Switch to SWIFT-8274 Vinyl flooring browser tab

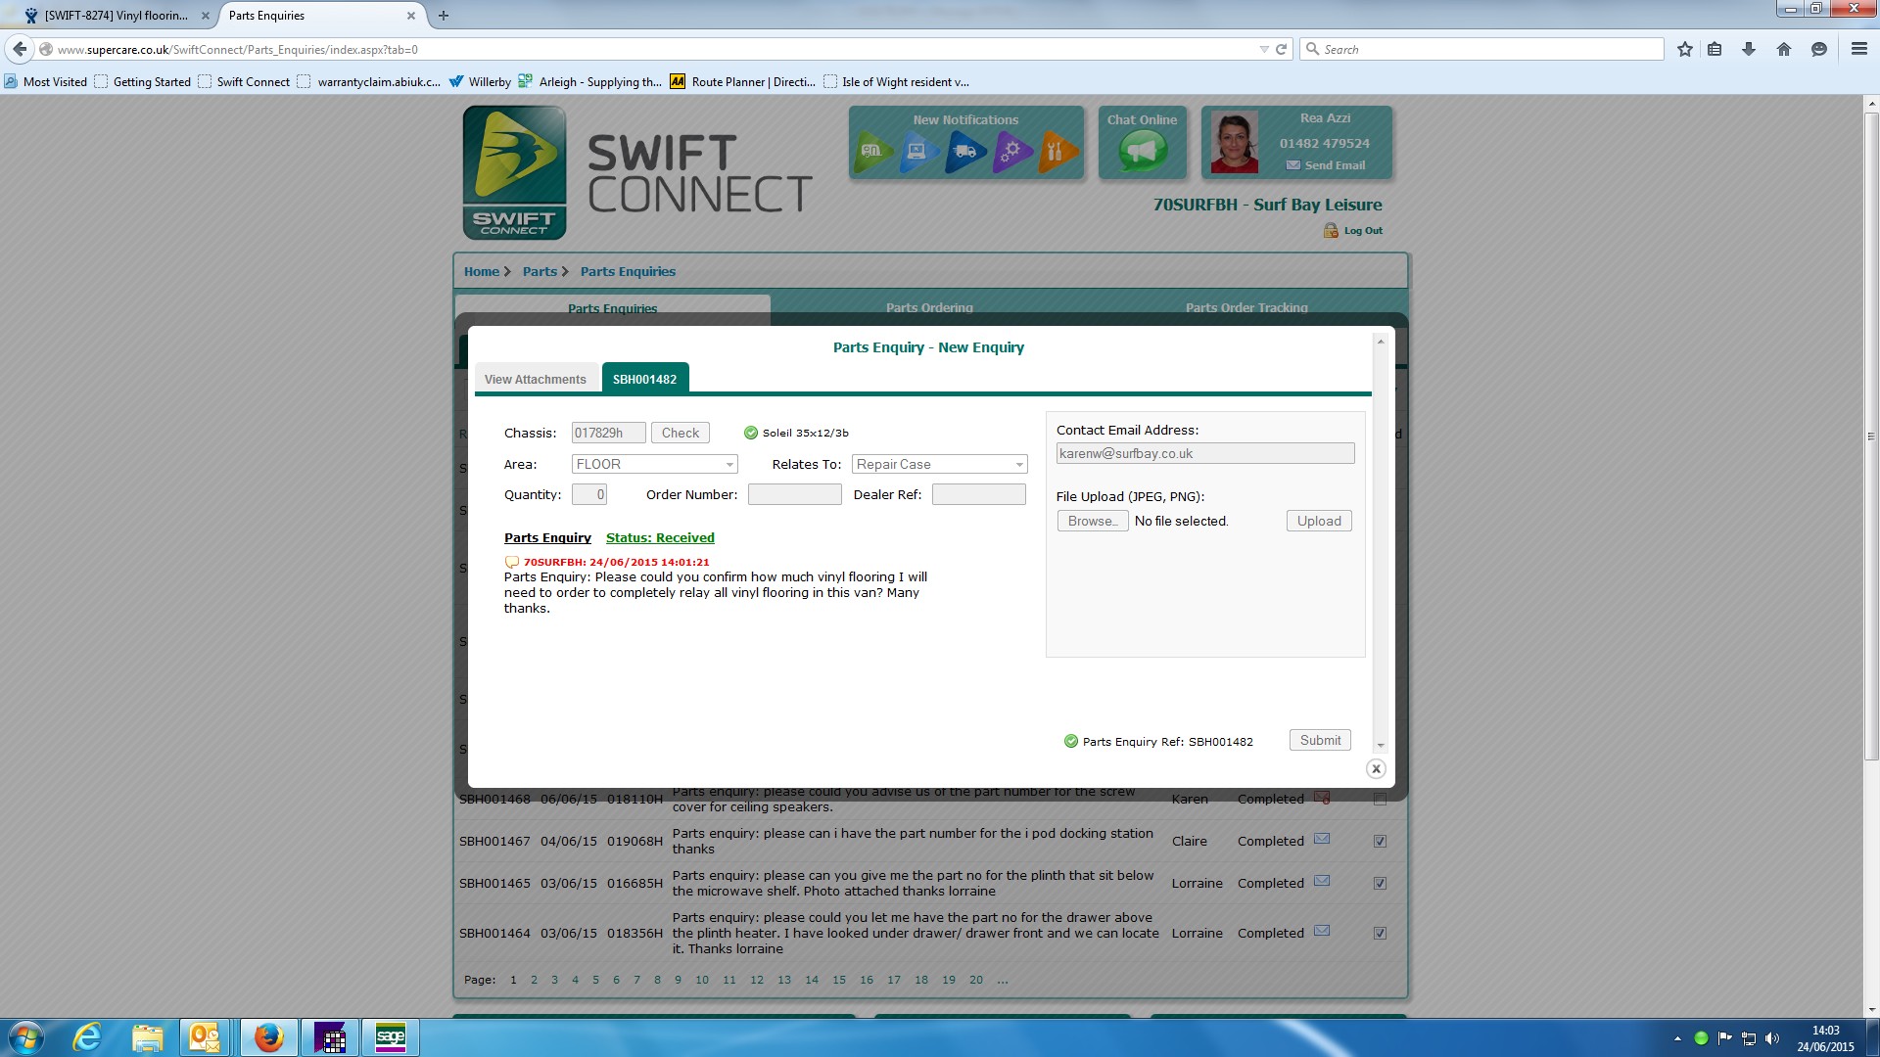tap(116, 16)
